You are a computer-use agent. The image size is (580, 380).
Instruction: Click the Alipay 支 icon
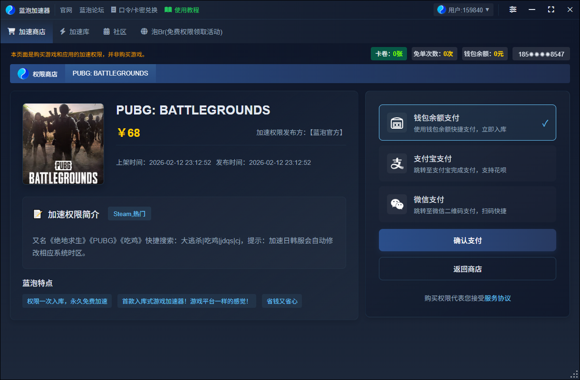pyautogui.click(x=397, y=163)
